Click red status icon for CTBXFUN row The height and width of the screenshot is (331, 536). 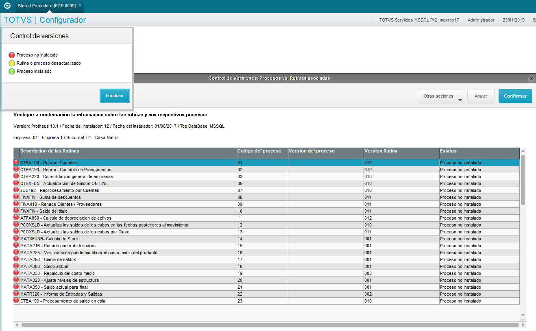point(16,183)
